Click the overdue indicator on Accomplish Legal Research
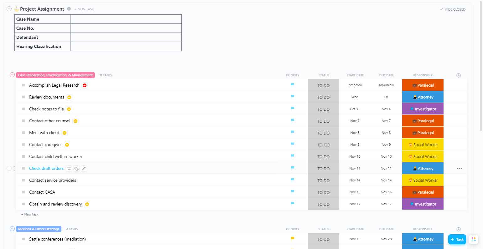 point(84,85)
